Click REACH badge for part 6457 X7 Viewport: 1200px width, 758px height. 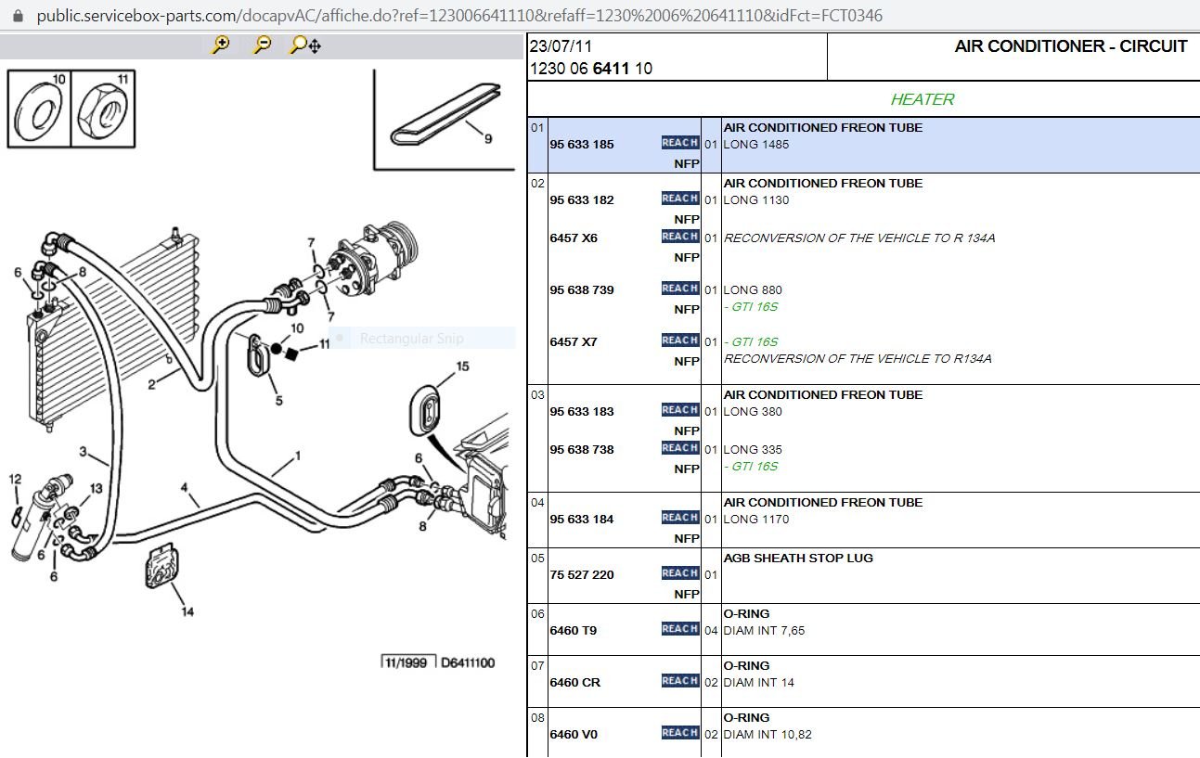coord(680,340)
